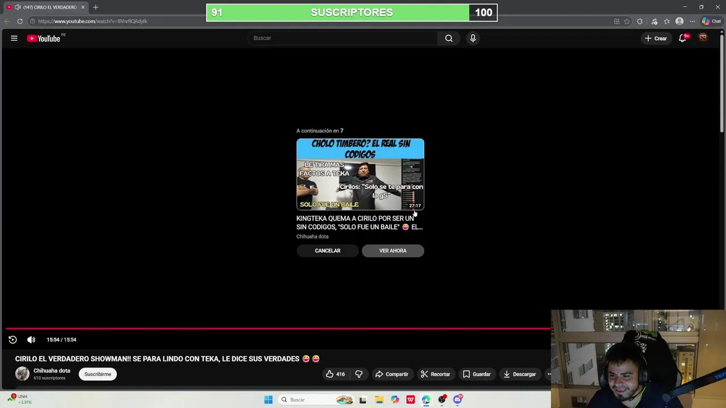This screenshot has width=726, height=408.
Task: Share the video with Compartir
Action: pos(392,374)
